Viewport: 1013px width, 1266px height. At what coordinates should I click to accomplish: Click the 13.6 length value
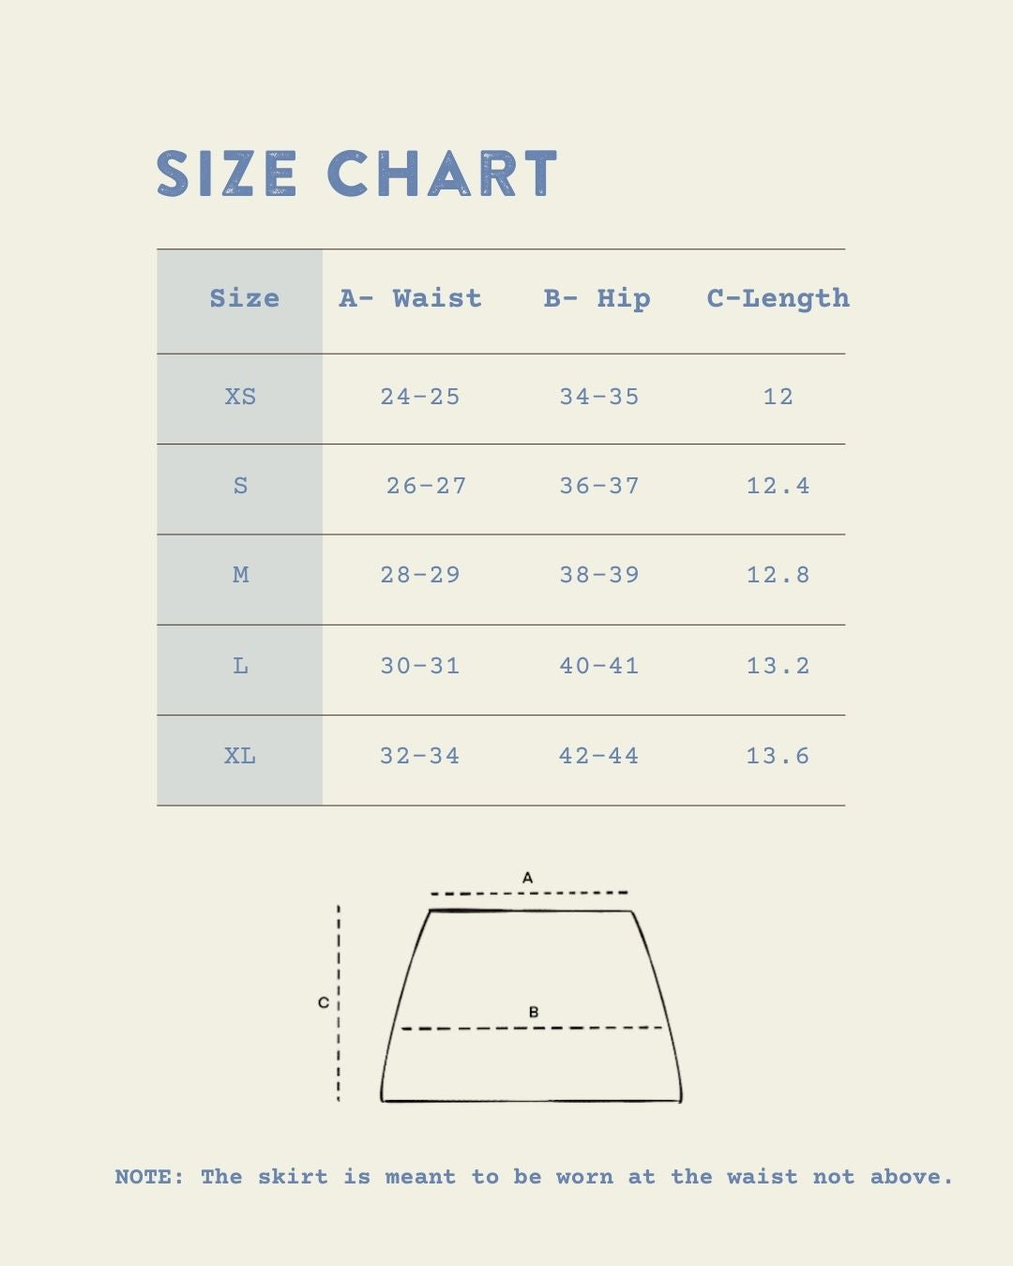(778, 756)
